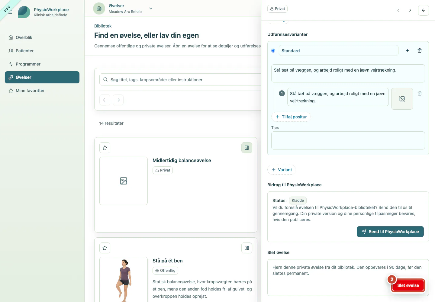This screenshot has height=302, width=435.
Task: Favorite the Midlertidig balanceøvelse card star
Action: (x=105, y=148)
